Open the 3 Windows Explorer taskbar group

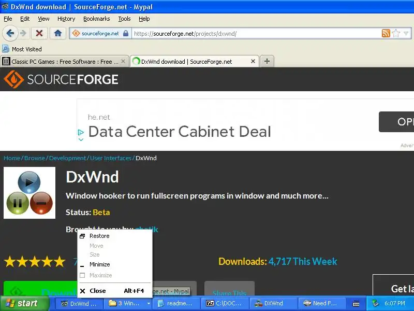[x=127, y=304]
